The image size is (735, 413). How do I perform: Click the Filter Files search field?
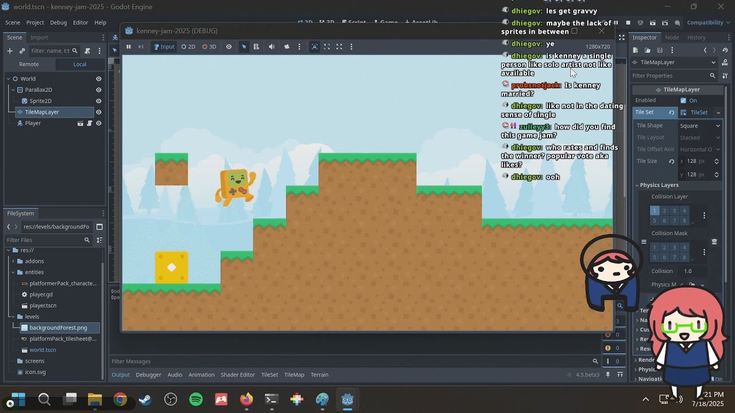click(48, 240)
